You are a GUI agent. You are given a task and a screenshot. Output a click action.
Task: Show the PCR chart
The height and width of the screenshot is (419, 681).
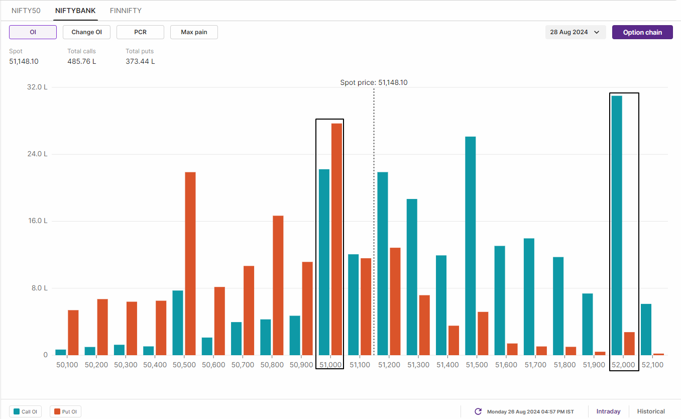click(x=140, y=32)
